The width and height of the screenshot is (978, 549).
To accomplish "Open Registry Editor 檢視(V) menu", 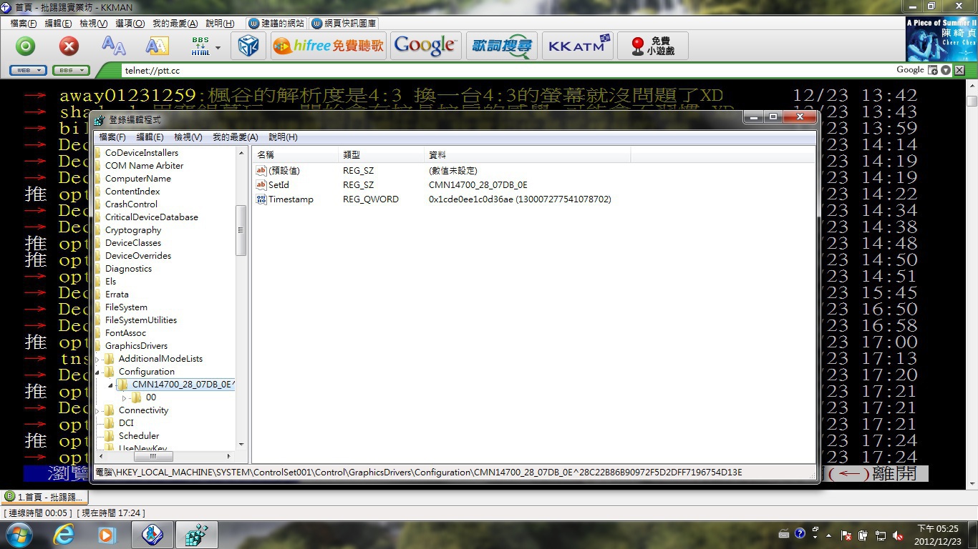I will [188, 137].
